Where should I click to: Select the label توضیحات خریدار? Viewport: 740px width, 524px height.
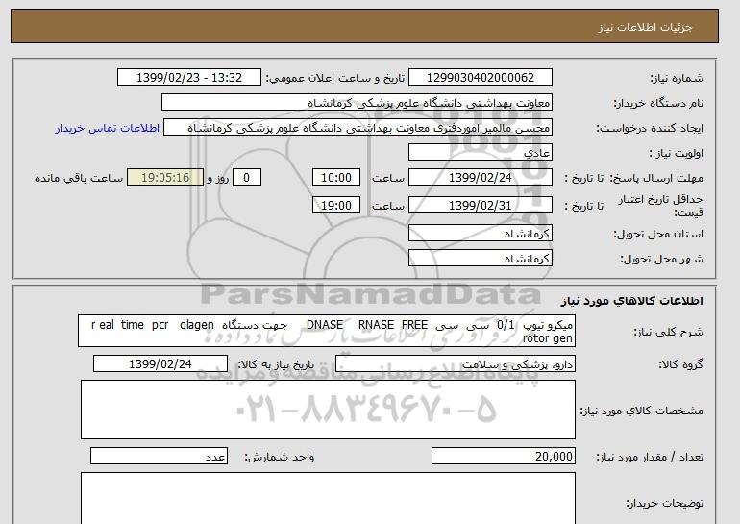[x=664, y=503]
